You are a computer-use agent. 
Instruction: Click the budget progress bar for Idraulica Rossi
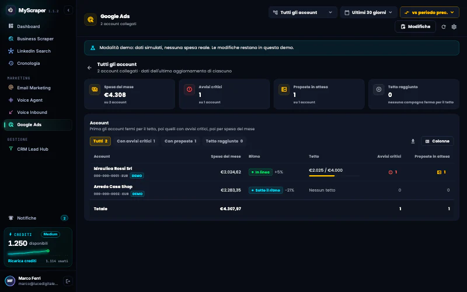(334, 176)
